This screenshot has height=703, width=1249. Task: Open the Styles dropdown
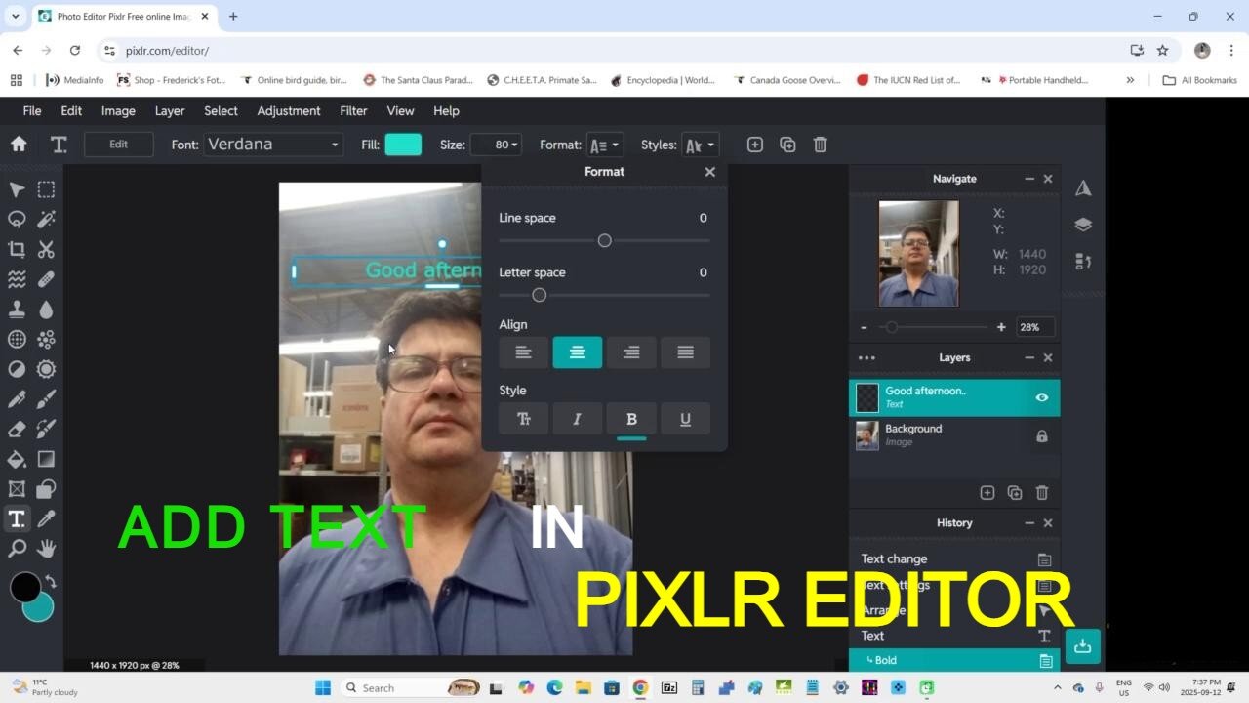pos(701,145)
